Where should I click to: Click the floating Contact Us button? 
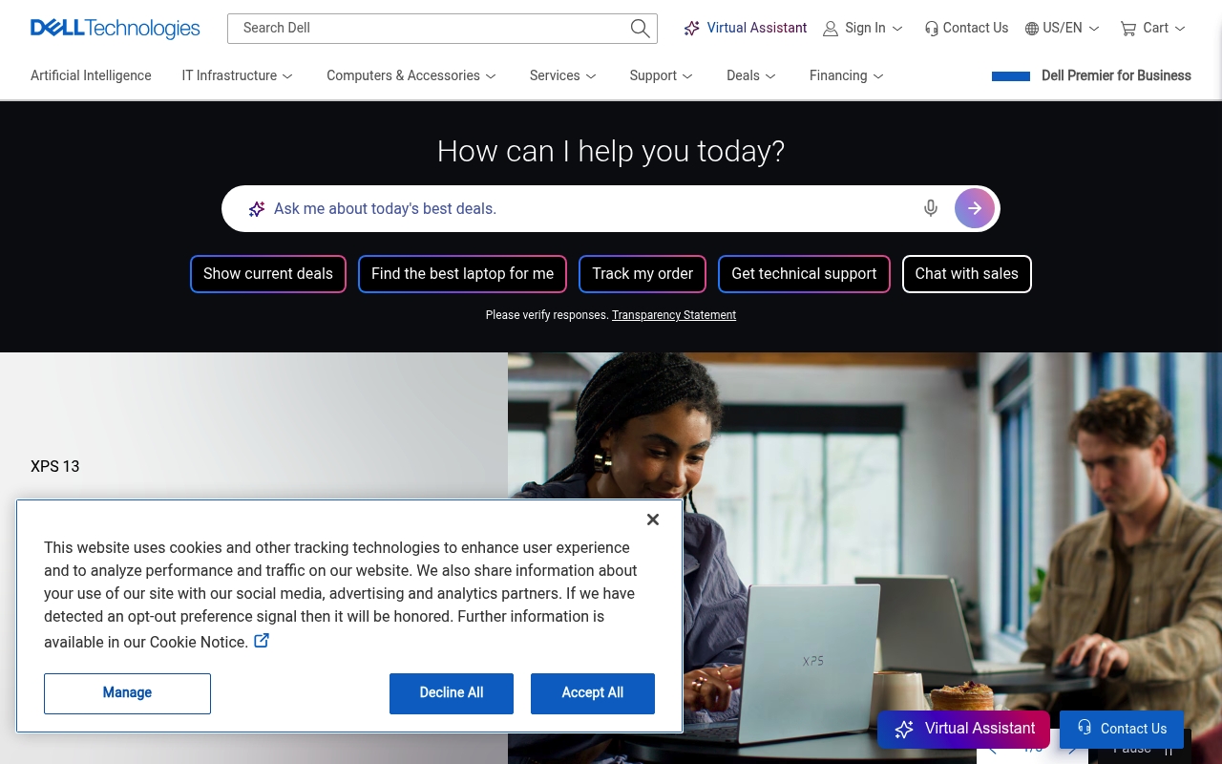coord(1122,729)
